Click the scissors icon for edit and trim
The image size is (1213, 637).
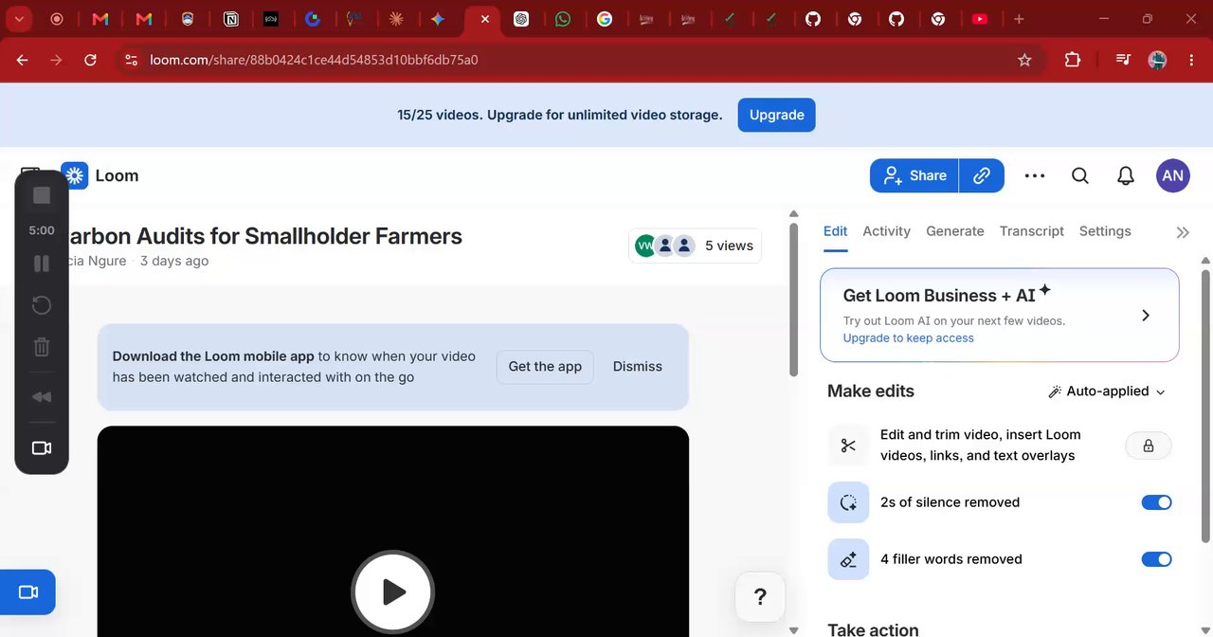848,446
